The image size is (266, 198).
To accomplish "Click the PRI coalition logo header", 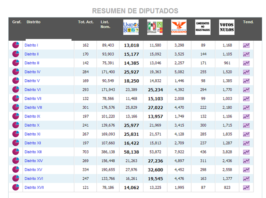I will [155, 27].
